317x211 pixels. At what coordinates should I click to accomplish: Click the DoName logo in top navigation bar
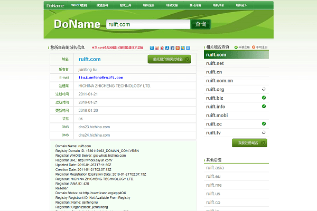point(55,6)
